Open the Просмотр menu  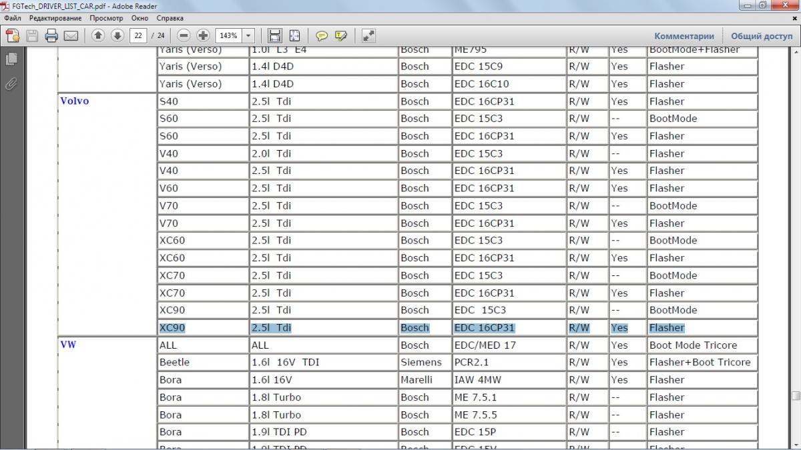[x=106, y=18]
